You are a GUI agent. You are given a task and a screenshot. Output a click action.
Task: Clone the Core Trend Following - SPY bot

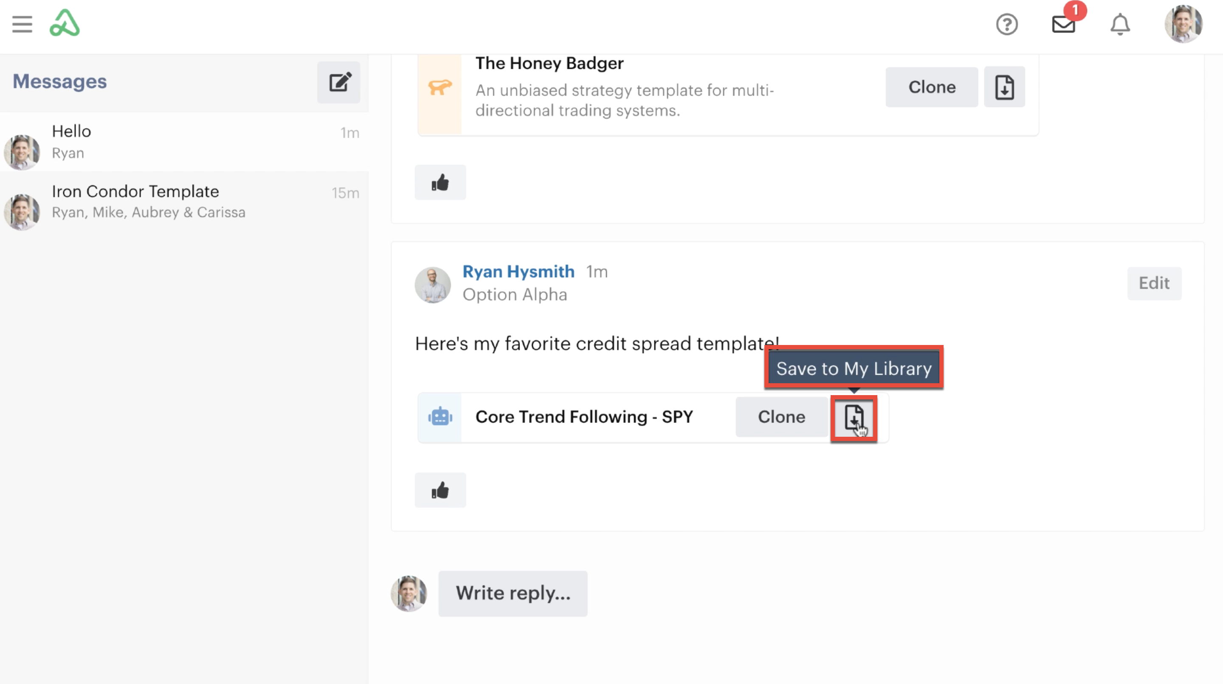click(x=781, y=417)
